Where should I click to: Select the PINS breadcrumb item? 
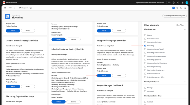coord(10,8)
